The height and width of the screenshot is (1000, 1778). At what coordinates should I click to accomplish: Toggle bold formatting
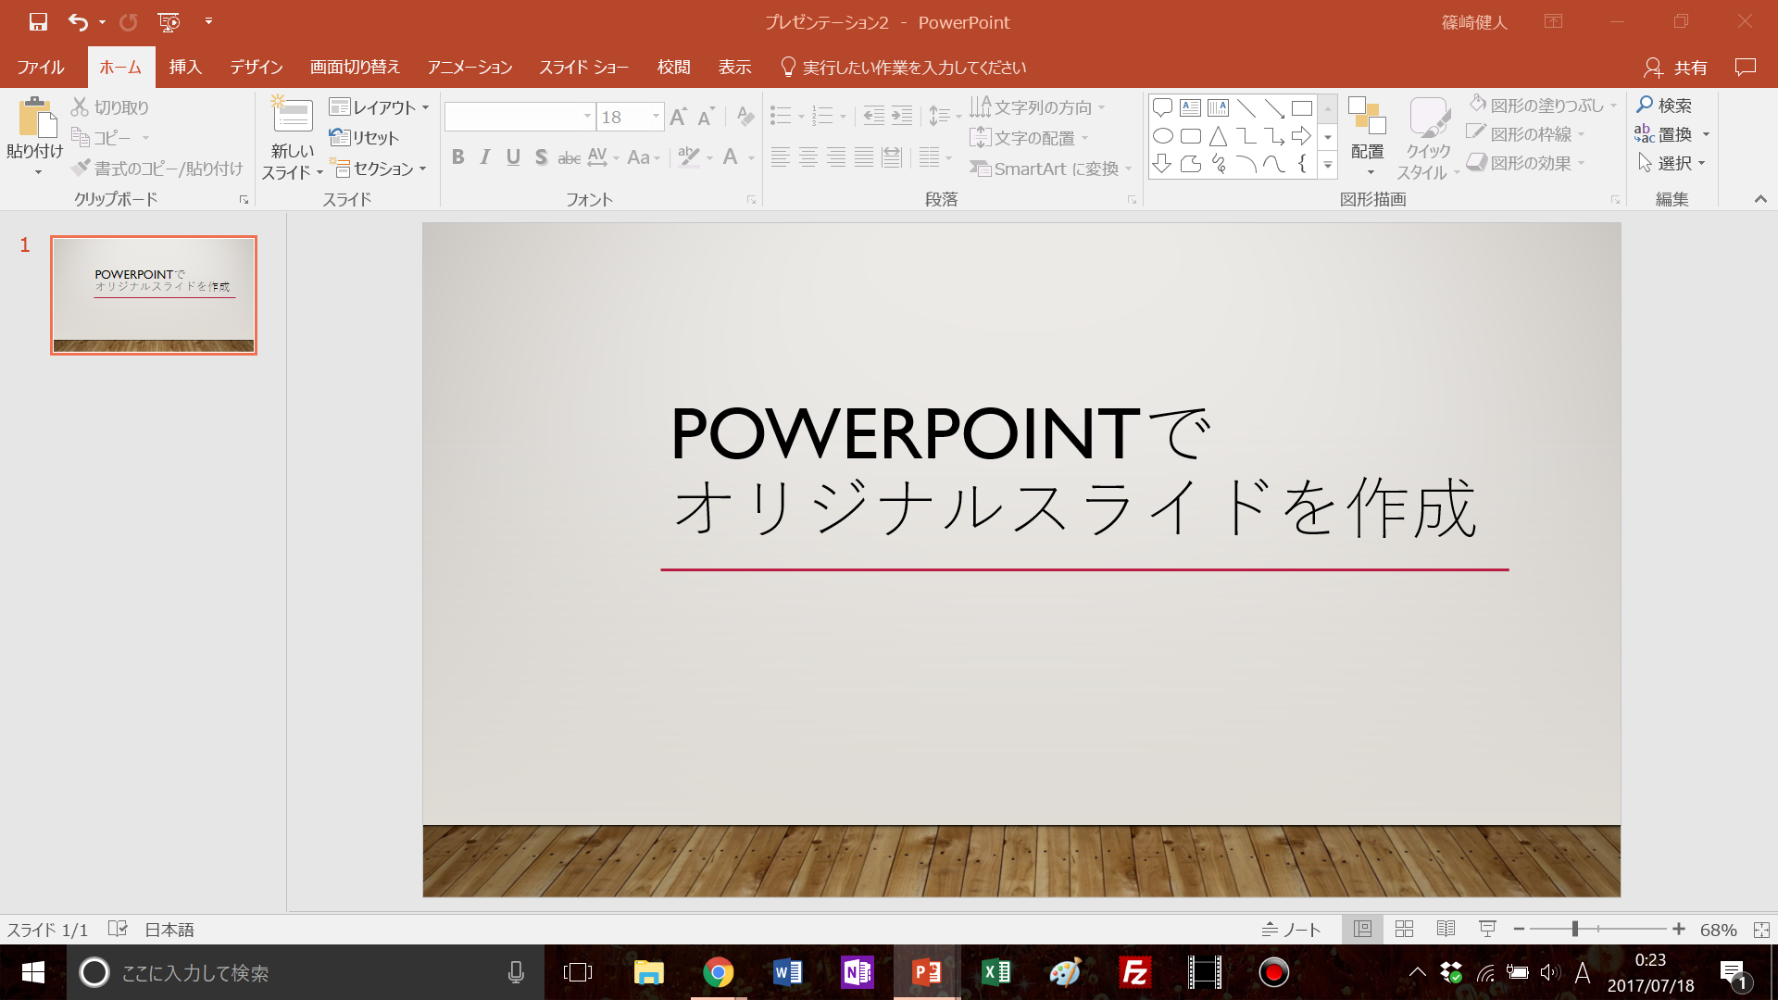(x=457, y=157)
